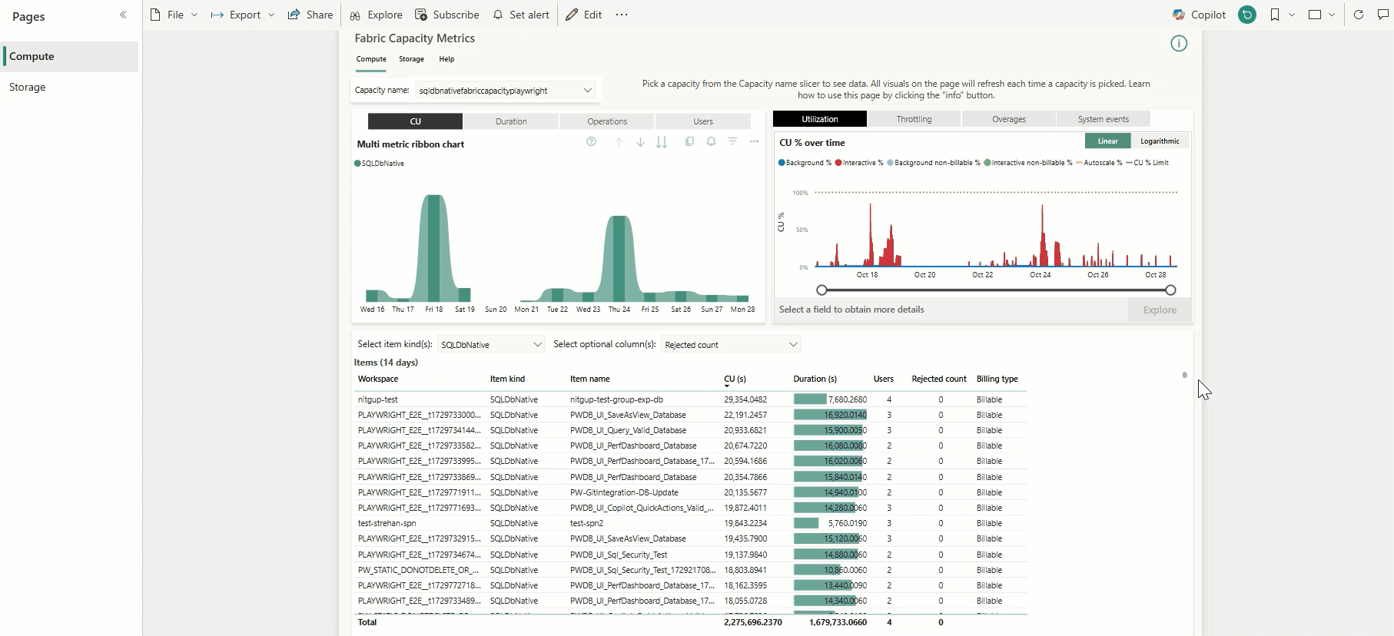Select the Storage page in sidebar
This screenshot has height=636, width=1394.
click(x=71, y=87)
